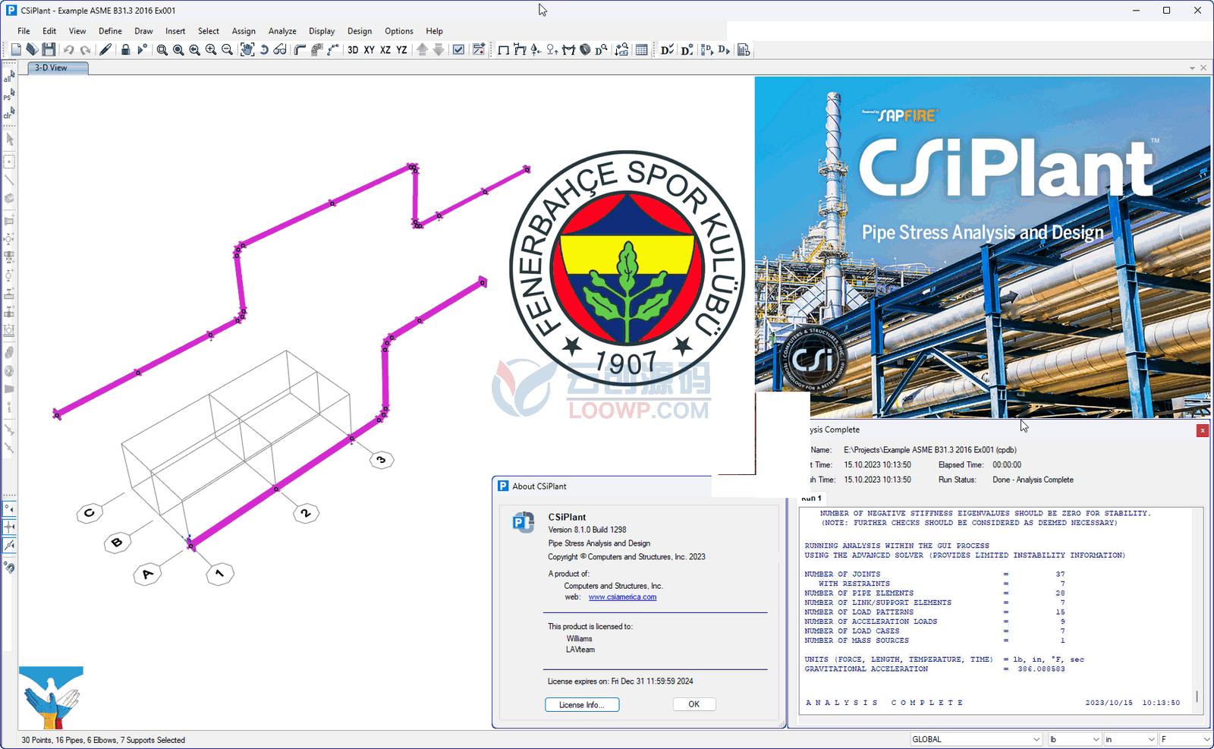
Task: Click the 'A N A L Y S I S C O M P L E T E' line
Action: coord(884,703)
